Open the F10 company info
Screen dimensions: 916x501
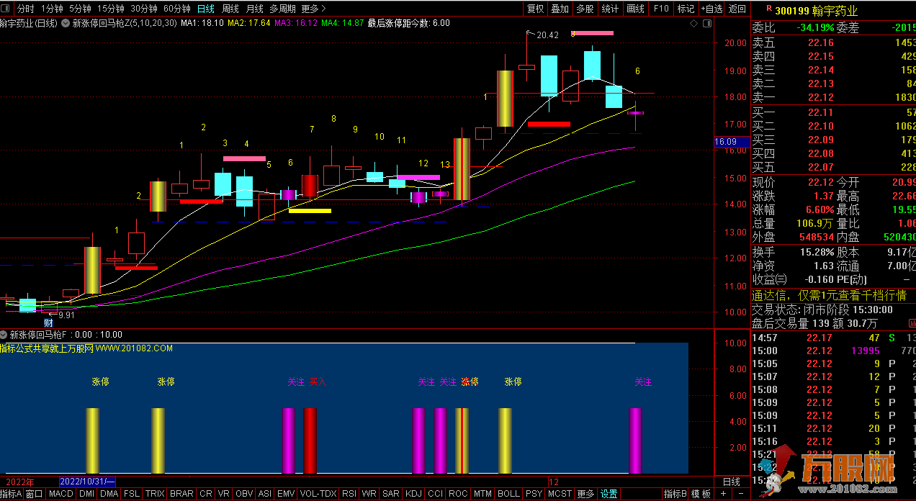tap(661, 9)
